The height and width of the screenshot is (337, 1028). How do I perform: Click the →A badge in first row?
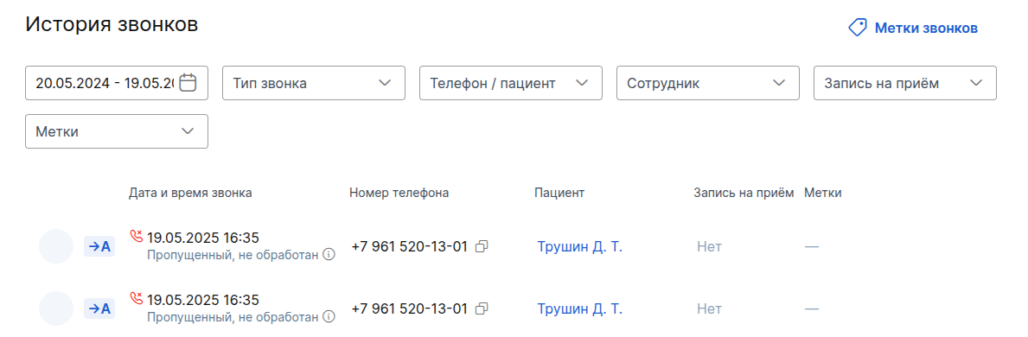pyautogui.click(x=99, y=246)
